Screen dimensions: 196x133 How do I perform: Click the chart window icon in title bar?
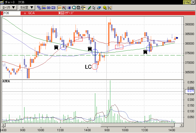2,2
